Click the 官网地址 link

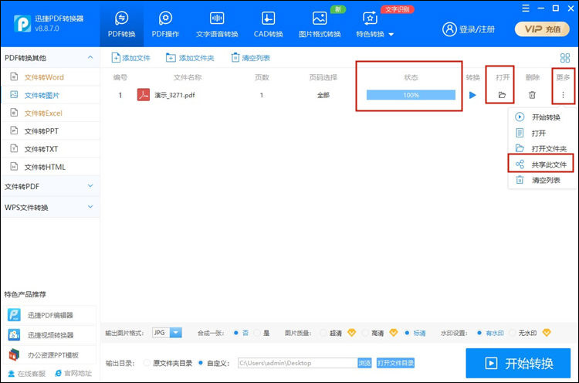tap(73, 374)
